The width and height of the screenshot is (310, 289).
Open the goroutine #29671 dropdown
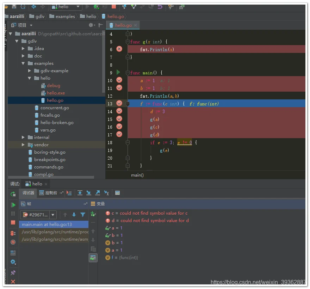click(x=53, y=215)
